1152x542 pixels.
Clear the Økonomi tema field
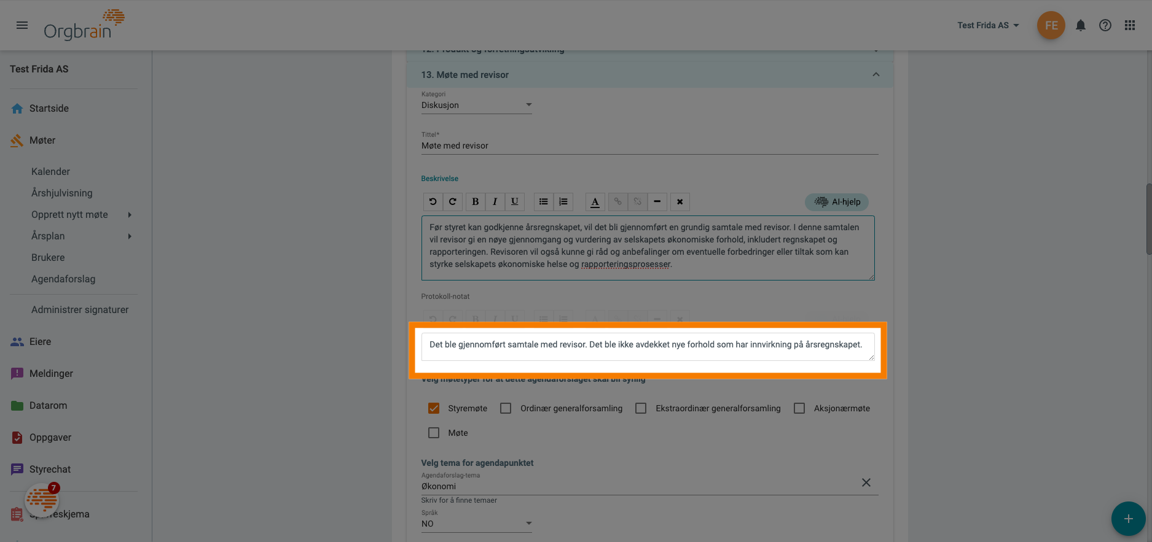point(866,482)
